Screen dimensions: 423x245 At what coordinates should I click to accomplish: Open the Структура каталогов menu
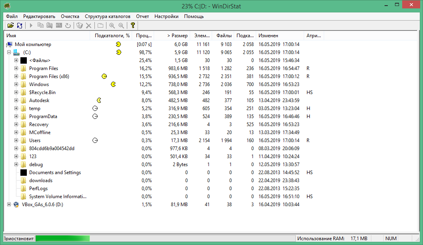tap(107, 16)
